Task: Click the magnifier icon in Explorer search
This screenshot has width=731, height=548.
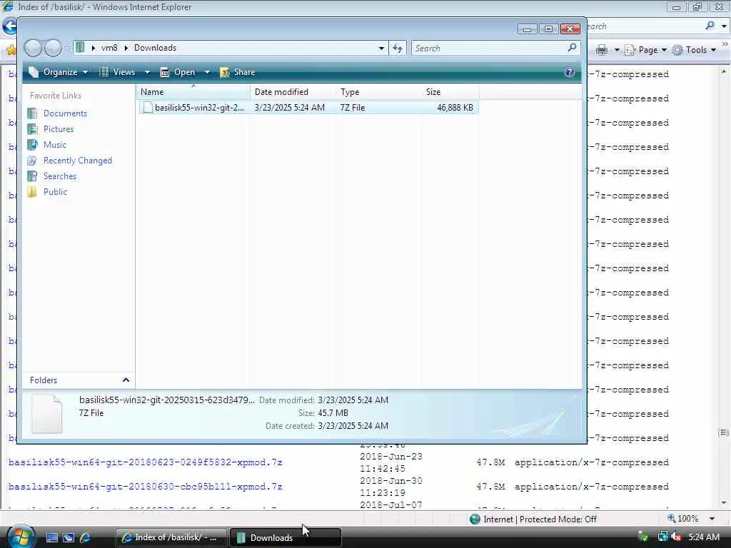Action: point(572,48)
